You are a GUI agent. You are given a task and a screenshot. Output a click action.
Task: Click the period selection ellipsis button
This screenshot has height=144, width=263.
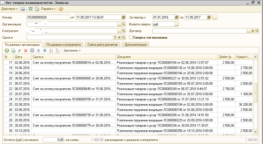pyautogui.click(x=215, y=17)
